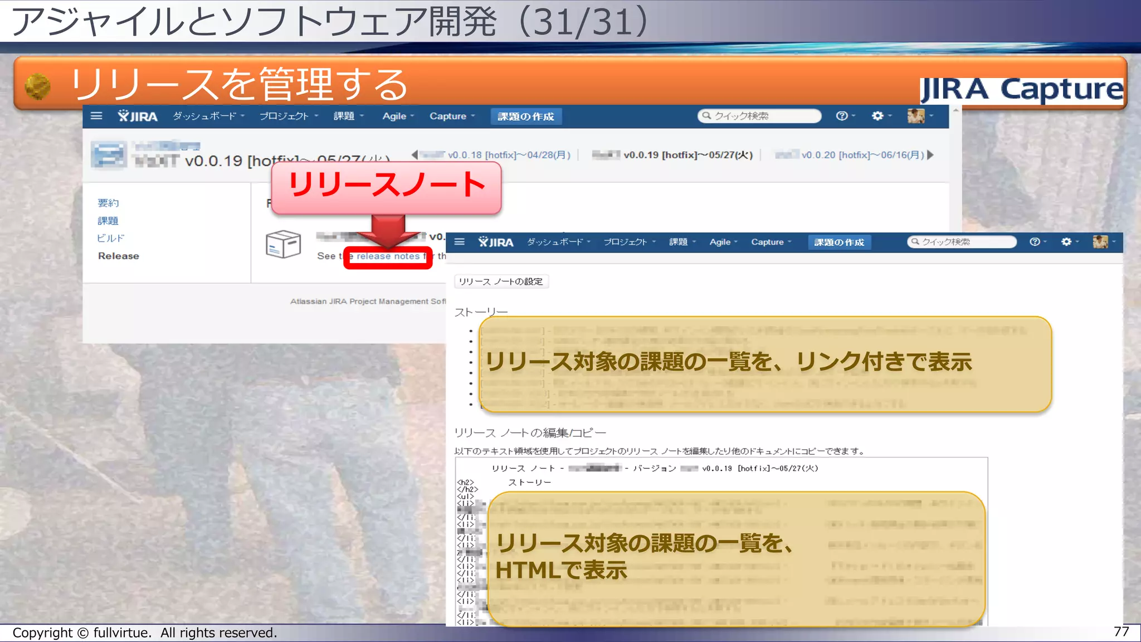Open hamburger menu in front JIRA window

pos(460,242)
